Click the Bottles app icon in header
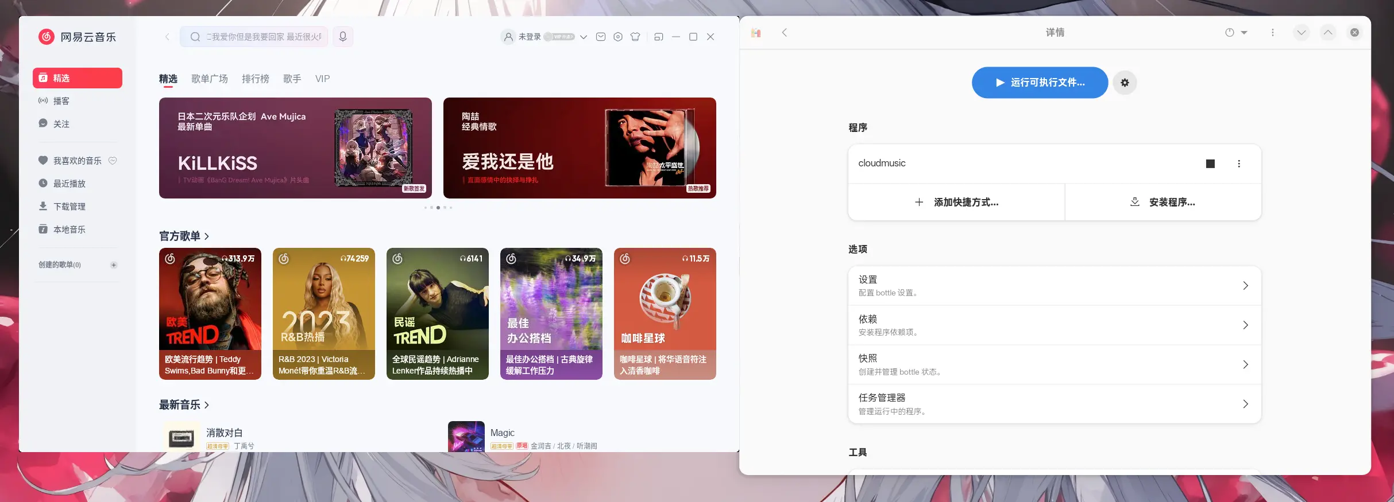The height and width of the screenshot is (502, 1394). coord(756,33)
